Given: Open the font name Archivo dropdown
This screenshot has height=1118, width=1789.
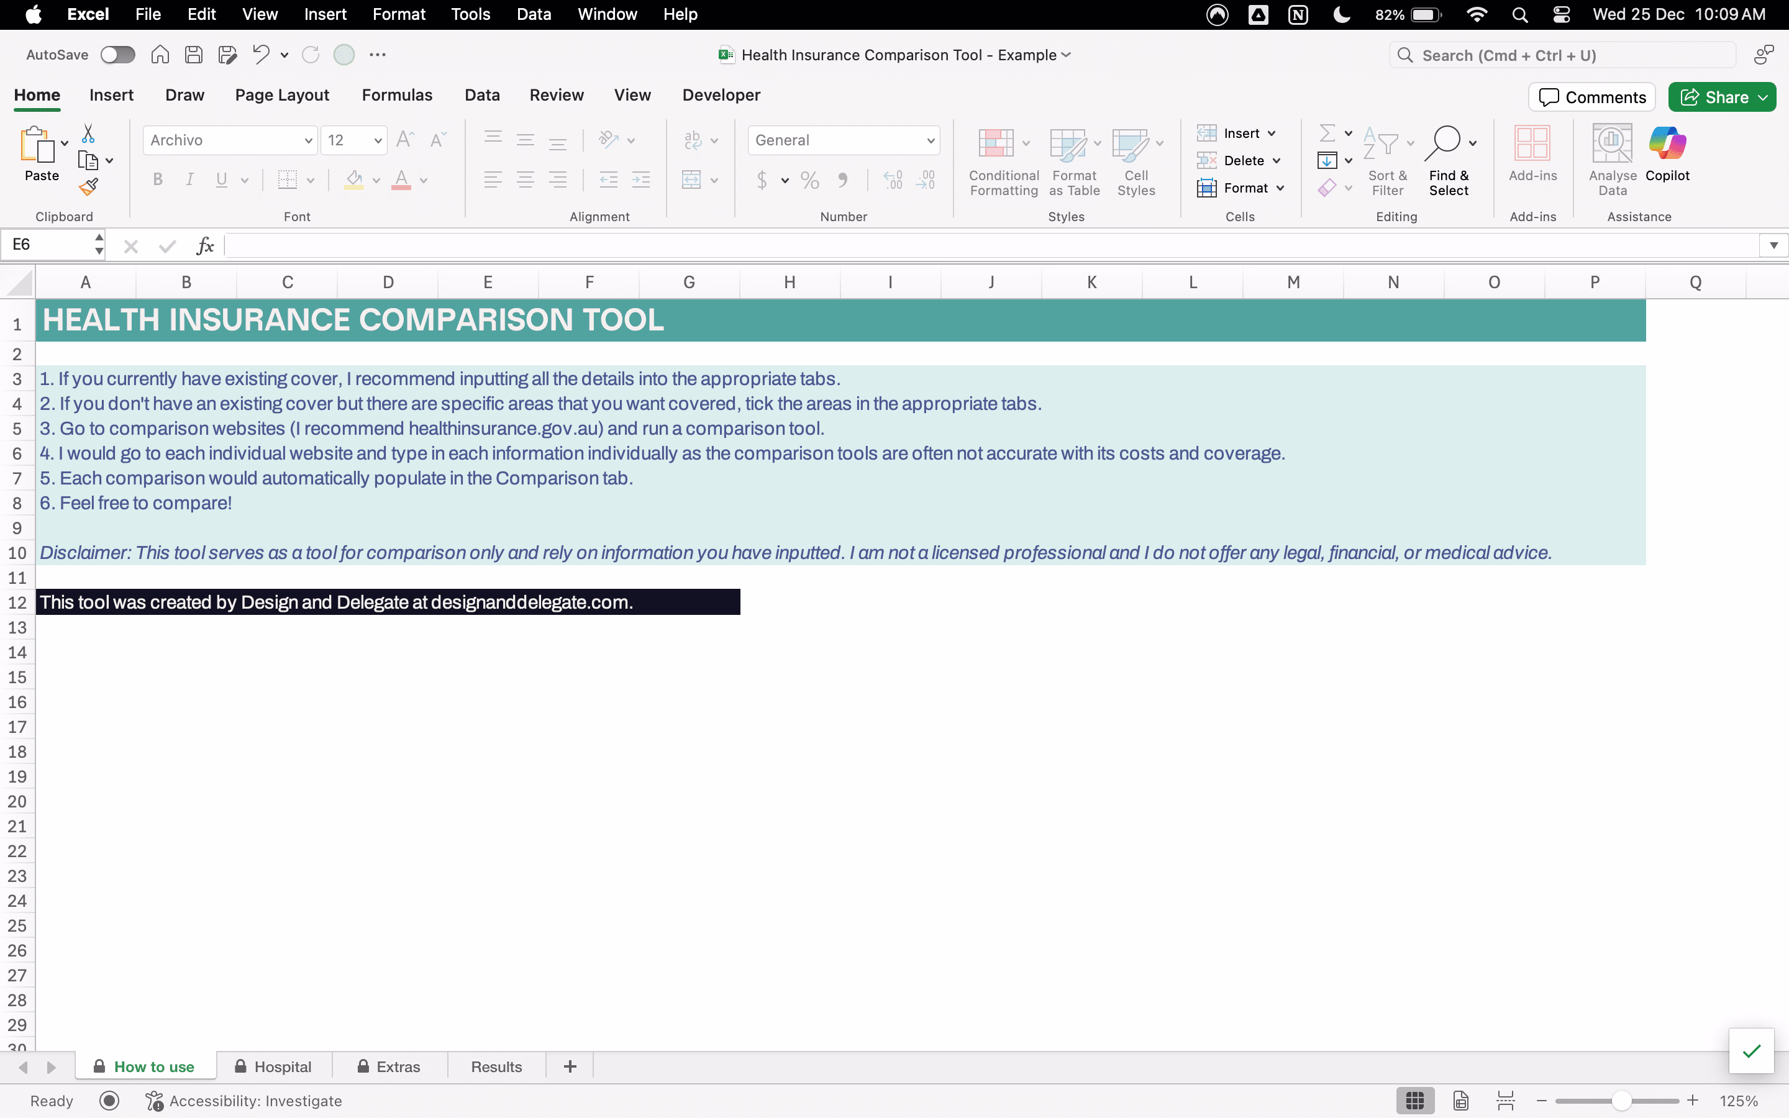Looking at the screenshot, I should 308,140.
